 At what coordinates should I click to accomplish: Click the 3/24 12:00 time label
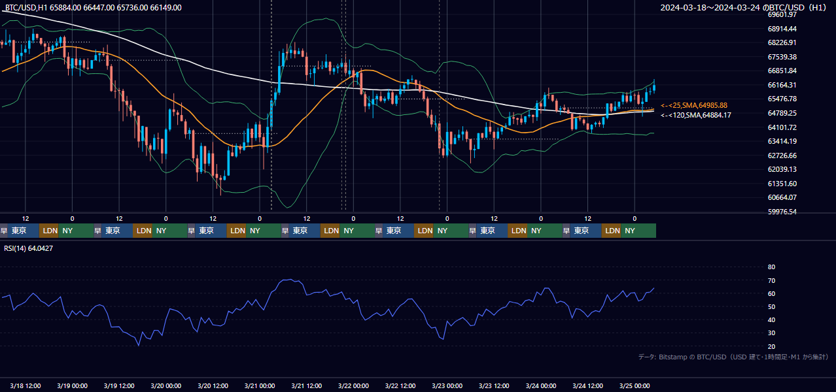pos(587,386)
